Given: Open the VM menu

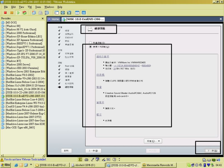Looking at the screenshot, I should tap(30, 7).
